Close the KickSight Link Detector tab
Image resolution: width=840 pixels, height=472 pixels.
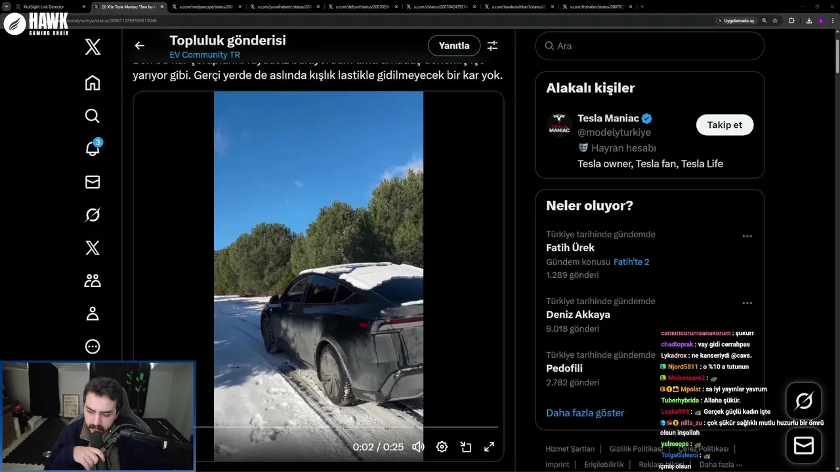84,7
